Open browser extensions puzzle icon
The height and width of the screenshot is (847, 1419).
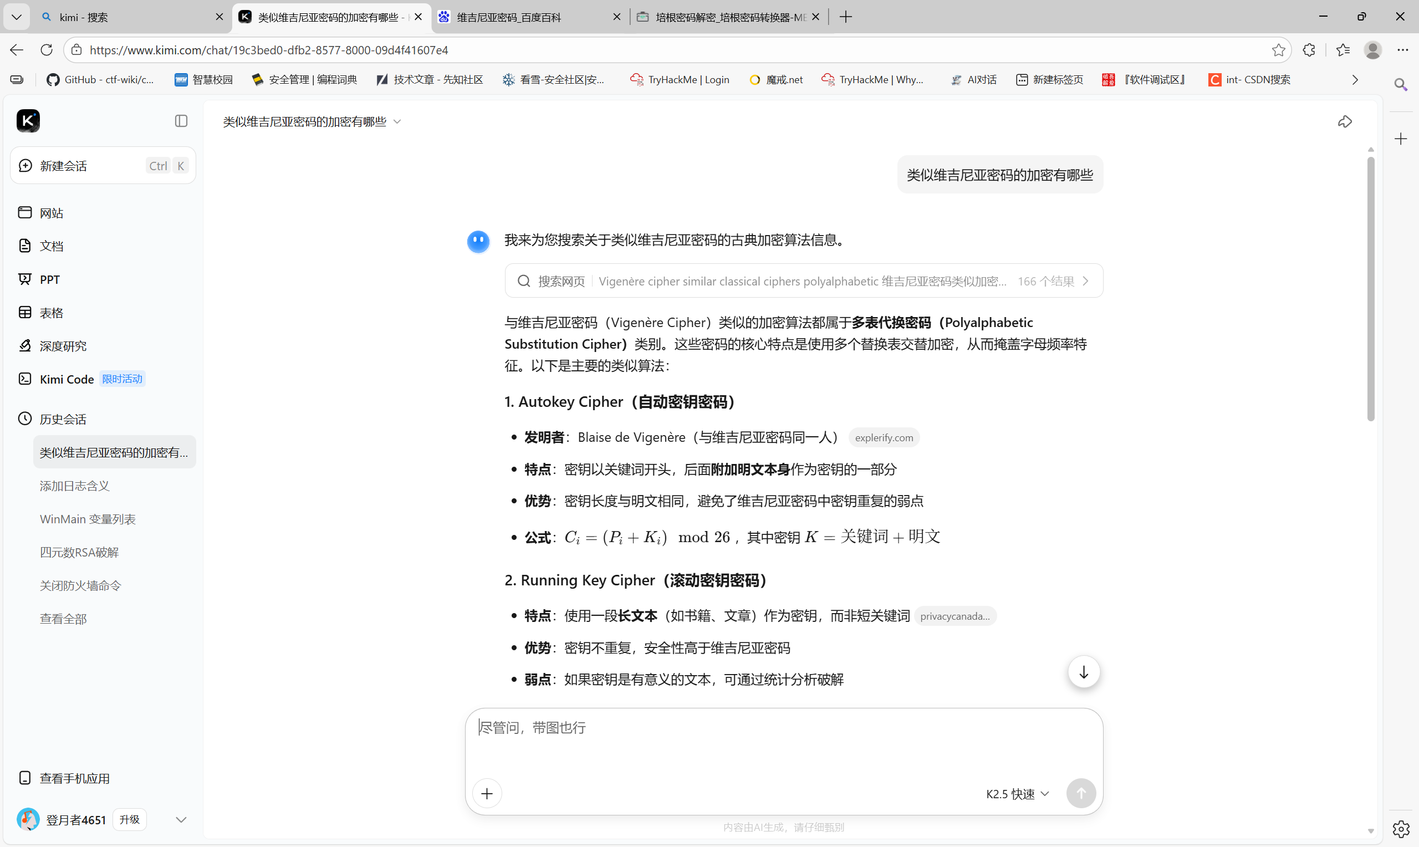1309,50
